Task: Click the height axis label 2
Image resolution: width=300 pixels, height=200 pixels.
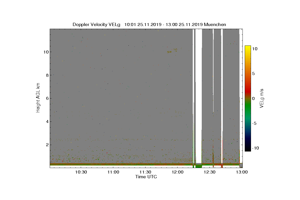Action: [x=47, y=145]
